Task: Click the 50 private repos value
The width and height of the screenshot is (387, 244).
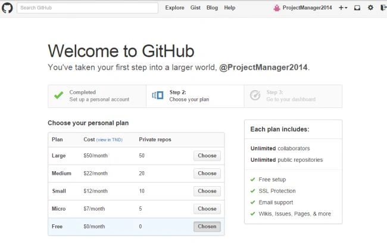Action: (x=142, y=156)
